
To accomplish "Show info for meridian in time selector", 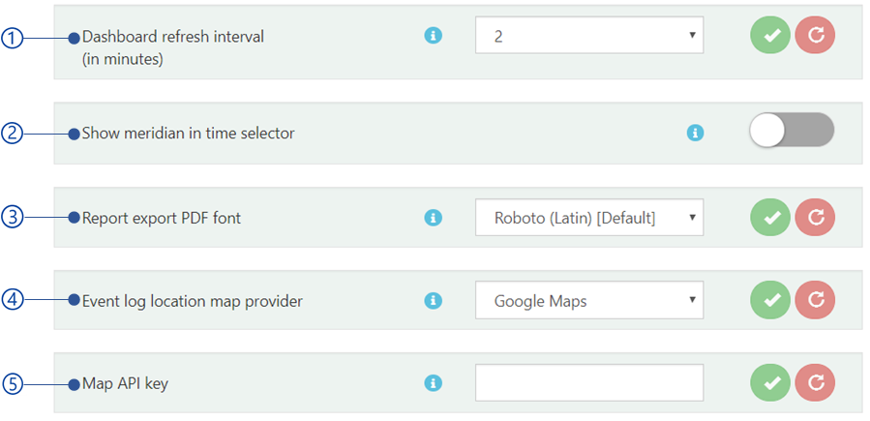I will point(695,133).
